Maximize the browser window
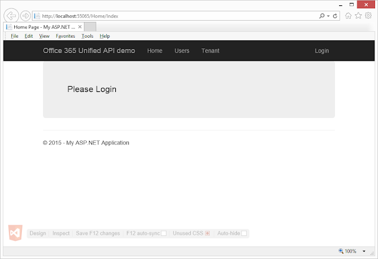This screenshot has width=378, height=259. tap(352, 5)
